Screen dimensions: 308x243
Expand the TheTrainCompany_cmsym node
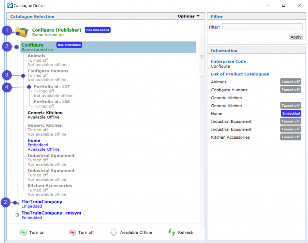pos(17,215)
